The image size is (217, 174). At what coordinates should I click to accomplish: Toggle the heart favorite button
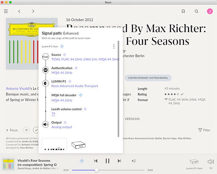coord(26,130)
